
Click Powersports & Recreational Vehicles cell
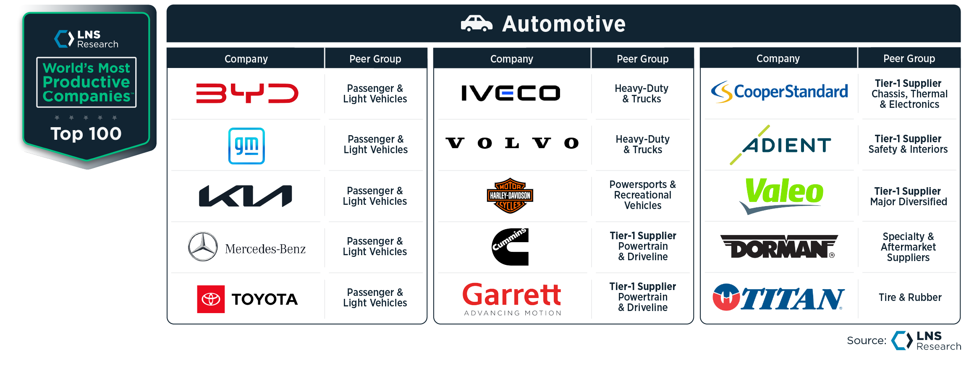coord(642,195)
